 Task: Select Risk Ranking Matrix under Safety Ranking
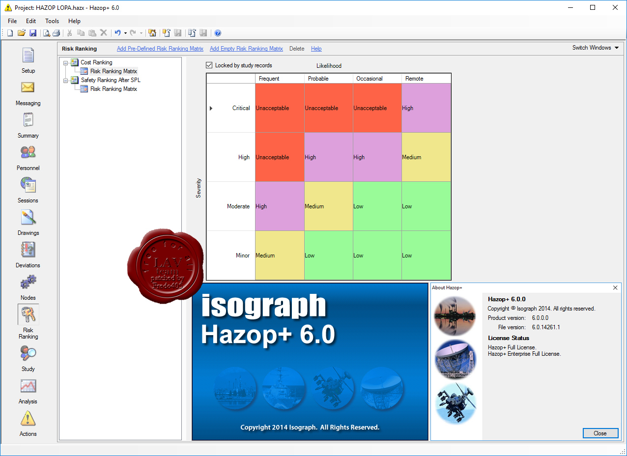coord(114,89)
